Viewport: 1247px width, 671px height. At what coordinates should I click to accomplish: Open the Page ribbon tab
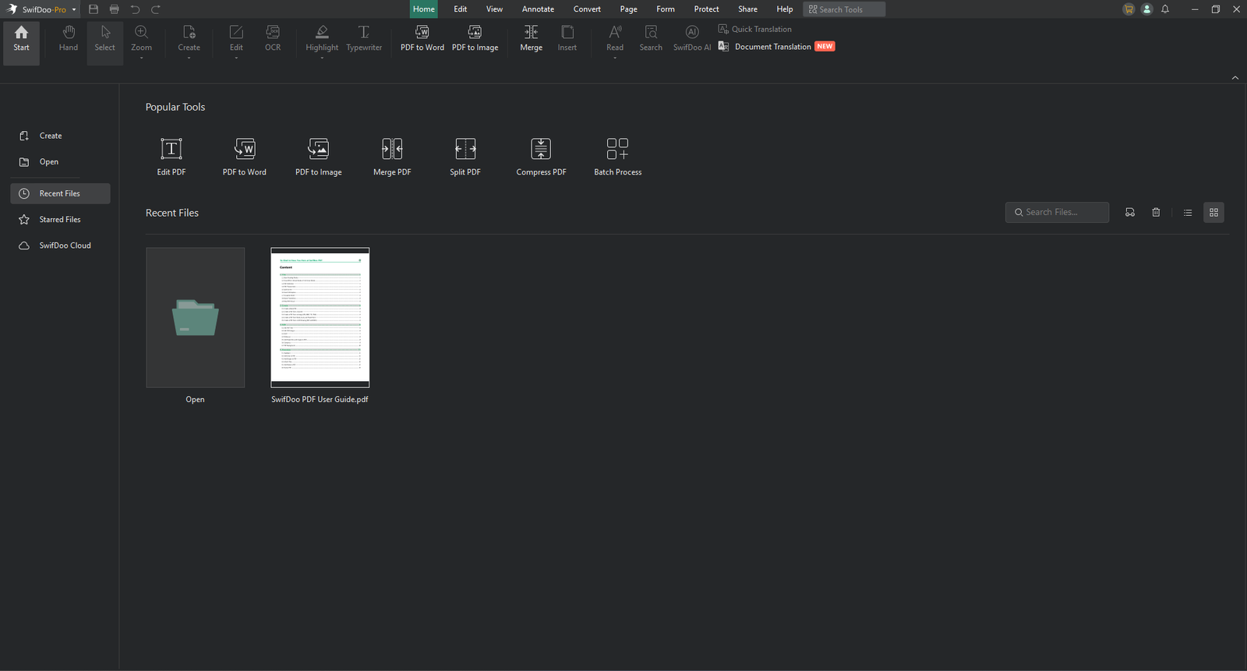click(x=629, y=9)
